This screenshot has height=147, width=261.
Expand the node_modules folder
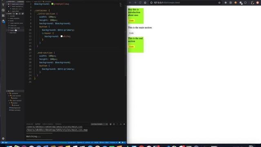pyautogui.click(x=14, y=18)
